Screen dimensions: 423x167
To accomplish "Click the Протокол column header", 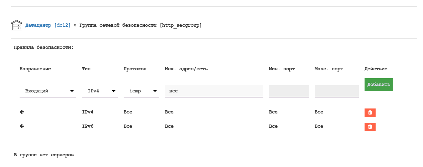I will [x=135, y=69].
